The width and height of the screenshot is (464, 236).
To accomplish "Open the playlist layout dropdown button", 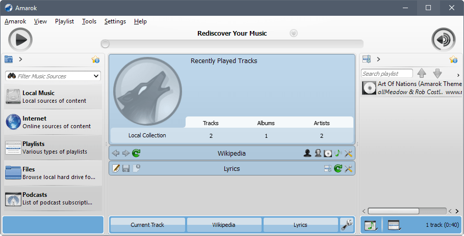I will click(394, 225).
